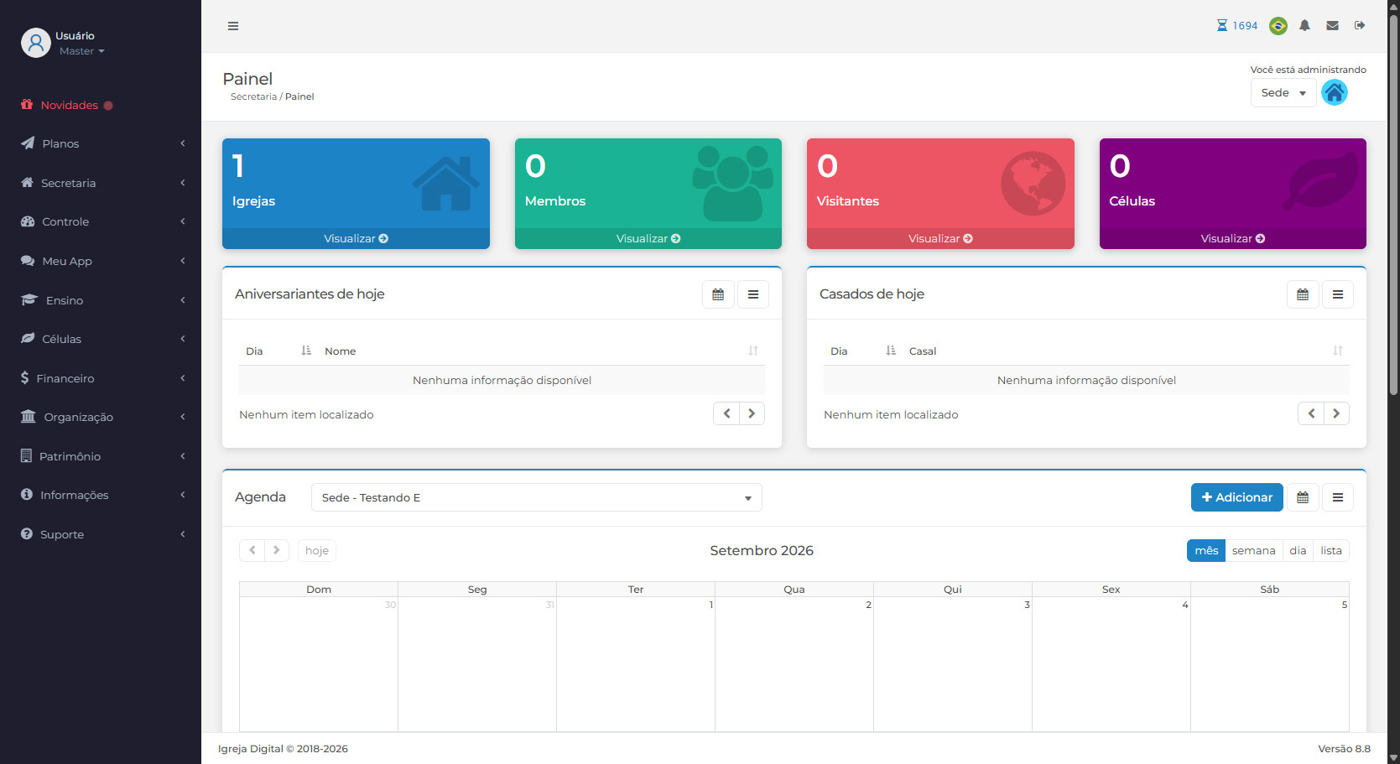Click the Agenda calendar icon button
Image resolution: width=1400 pixels, height=764 pixels.
click(x=1303, y=497)
